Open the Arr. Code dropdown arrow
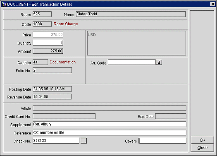 coord(159,62)
